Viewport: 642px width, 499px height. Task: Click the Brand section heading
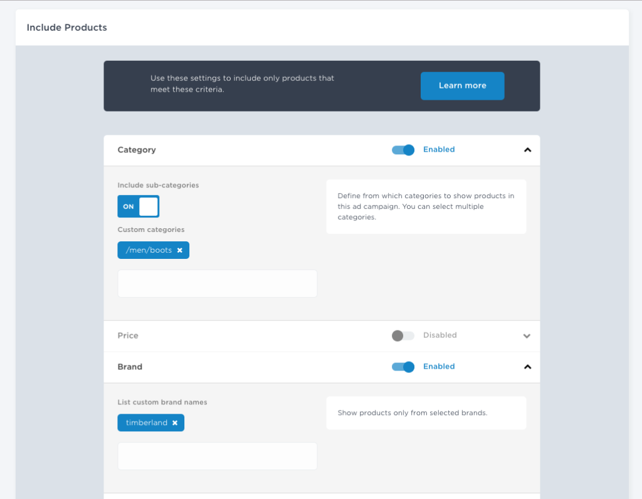(x=130, y=367)
